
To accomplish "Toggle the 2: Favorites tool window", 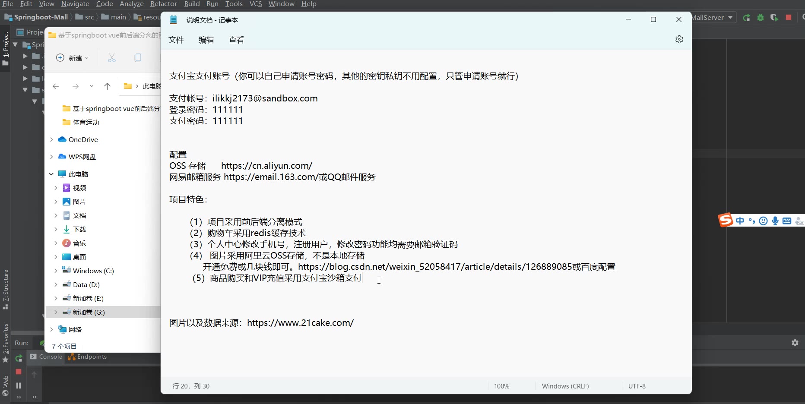I will (x=5, y=344).
